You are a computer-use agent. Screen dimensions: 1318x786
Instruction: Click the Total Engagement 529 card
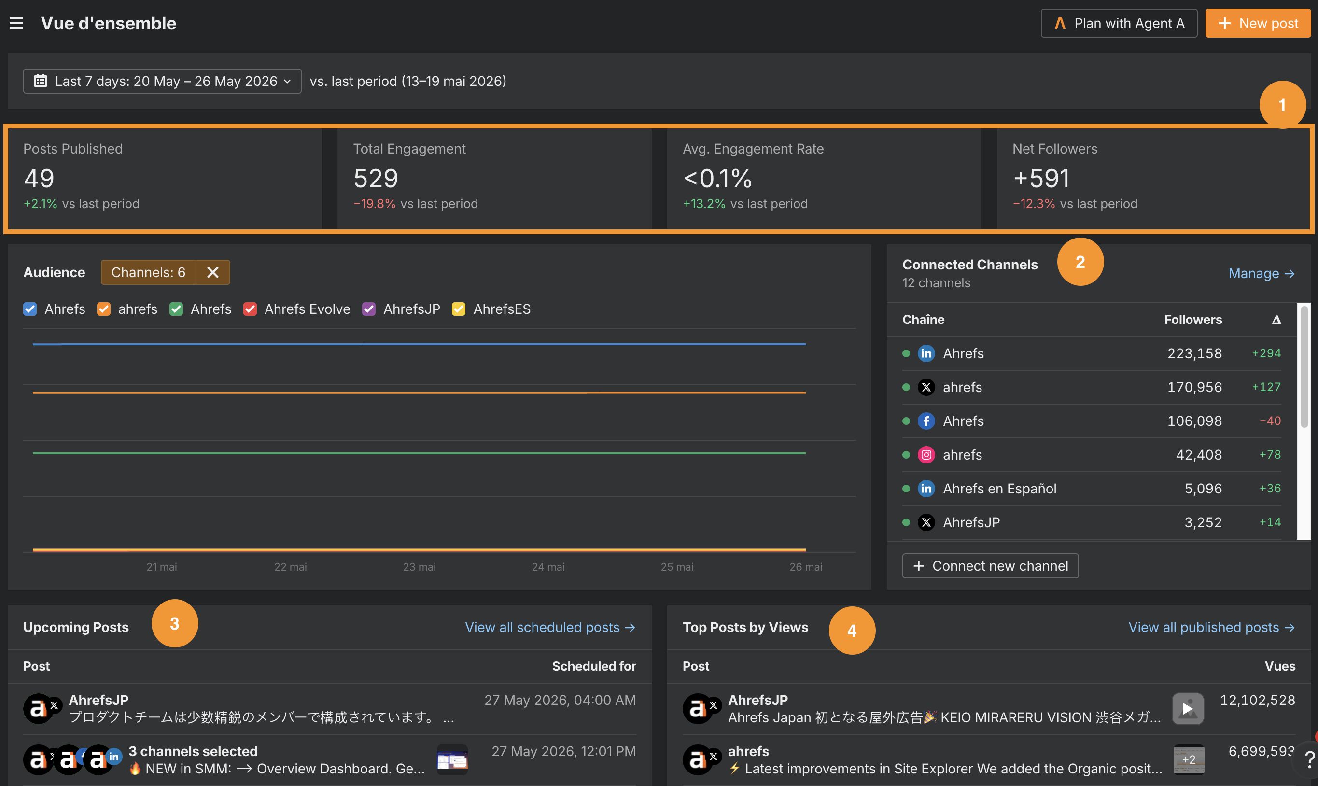(494, 179)
